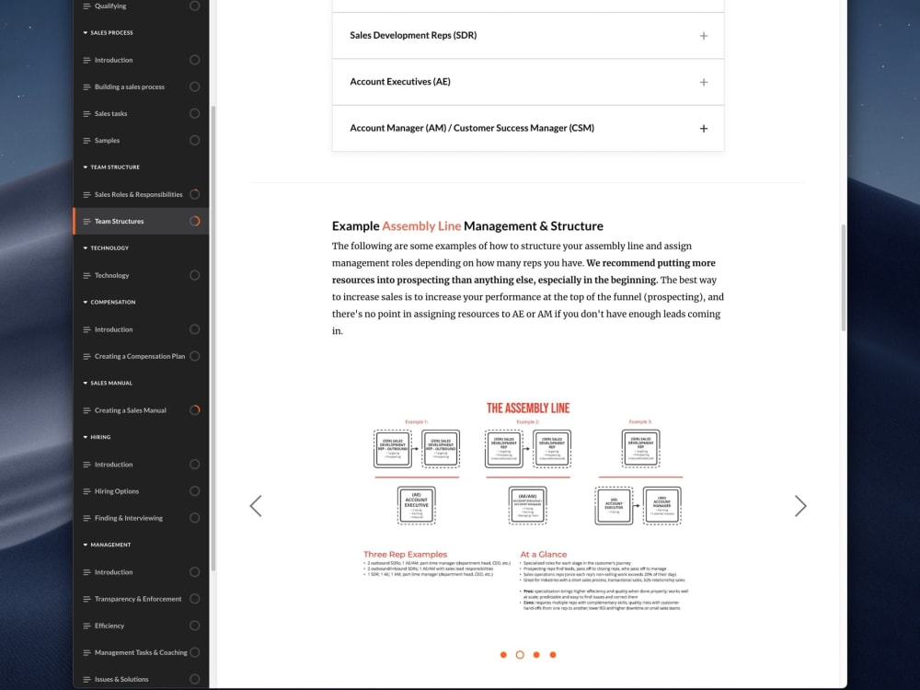Viewport: 920px width, 690px height.
Task: Open Introduction lesson under Hiring
Action: click(x=113, y=465)
